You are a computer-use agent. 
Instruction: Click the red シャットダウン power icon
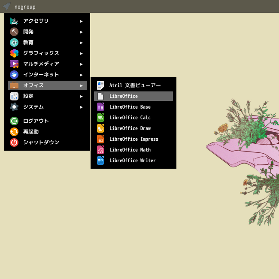(x=14, y=143)
